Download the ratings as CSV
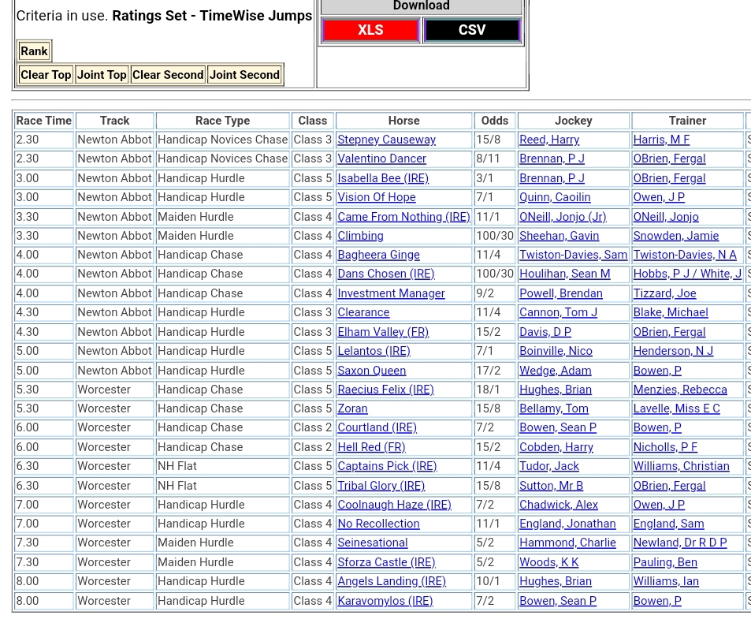Viewport: 751px width, 634px height. (471, 30)
